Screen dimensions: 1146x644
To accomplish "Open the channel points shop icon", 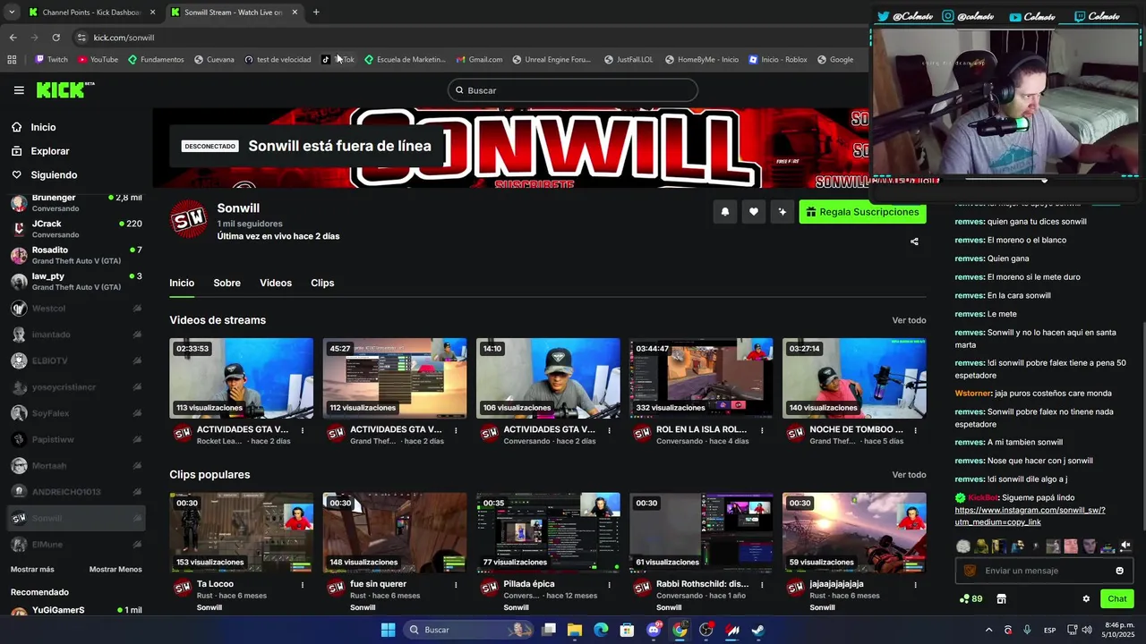I will 1002,599.
